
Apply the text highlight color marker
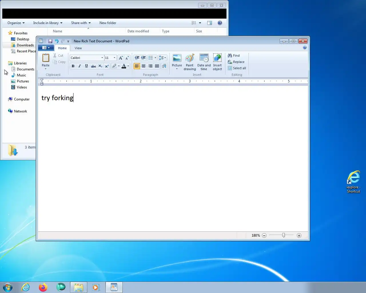[114, 66]
